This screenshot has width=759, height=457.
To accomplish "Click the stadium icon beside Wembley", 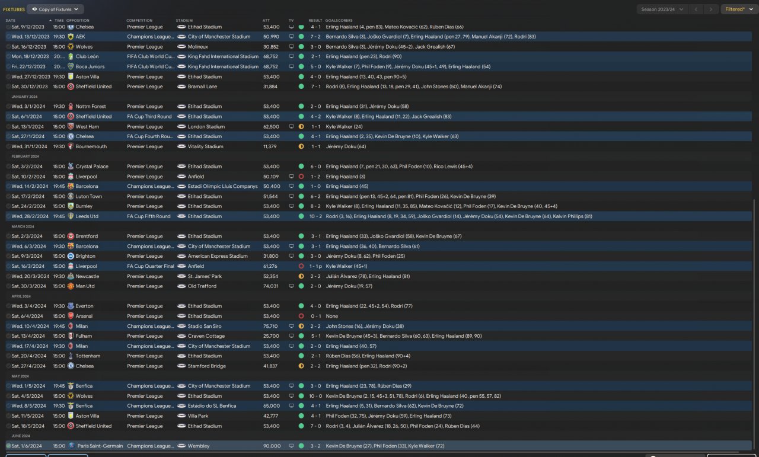I will point(181,446).
